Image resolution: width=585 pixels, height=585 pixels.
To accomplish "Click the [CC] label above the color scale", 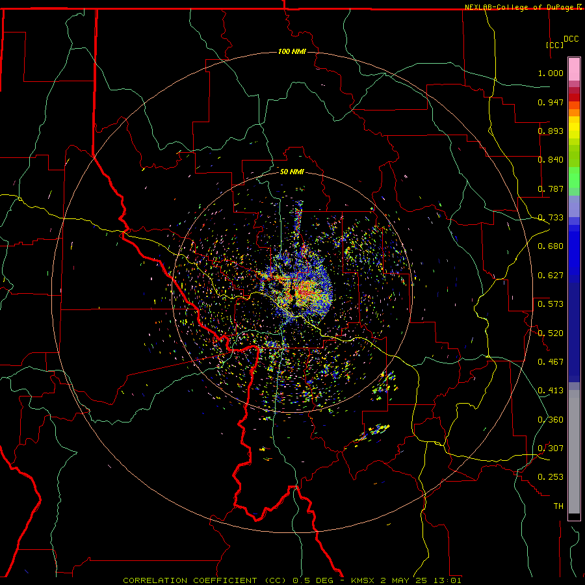I will 555,45.
